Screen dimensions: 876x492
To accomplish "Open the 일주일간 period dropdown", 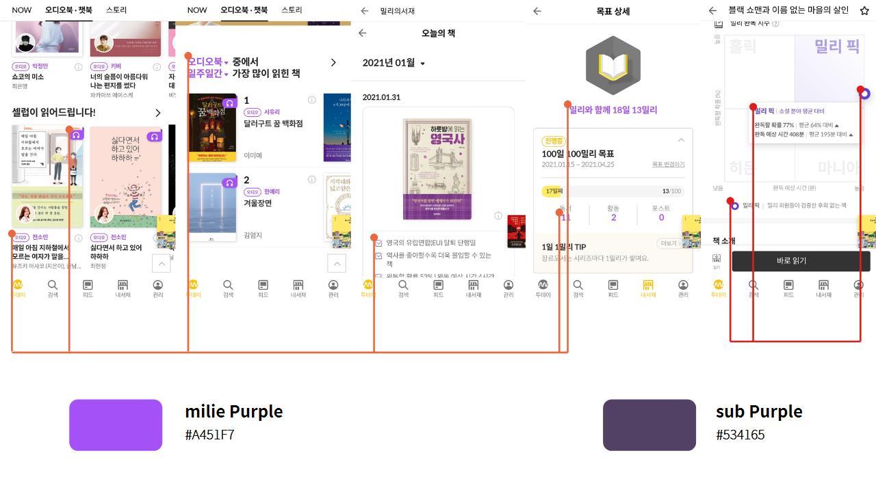I will pos(208,73).
